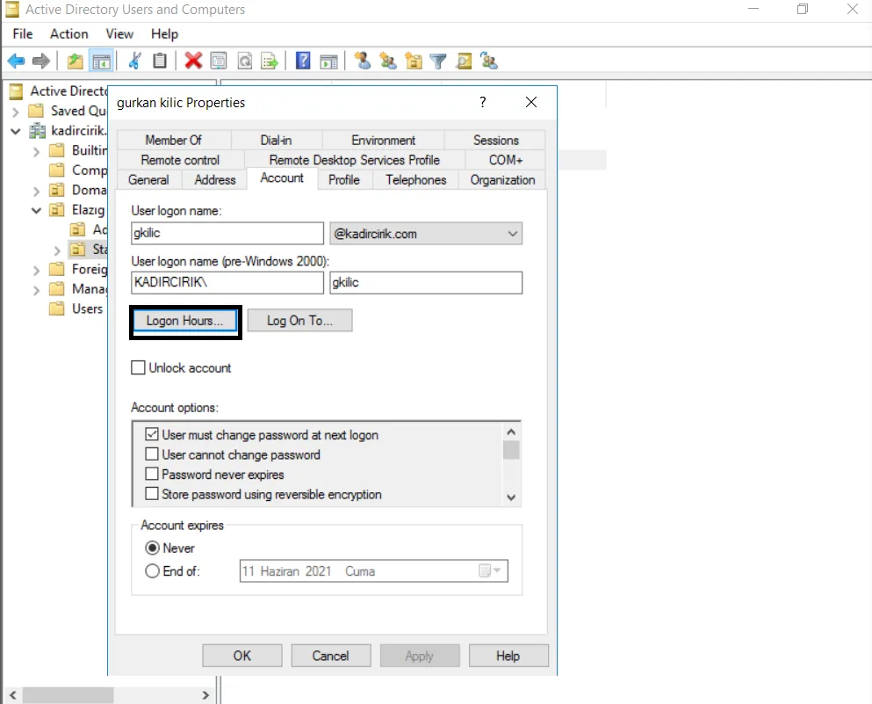This screenshot has height=704, width=872.
Task: Create a new user icon
Action: point(362,61)
